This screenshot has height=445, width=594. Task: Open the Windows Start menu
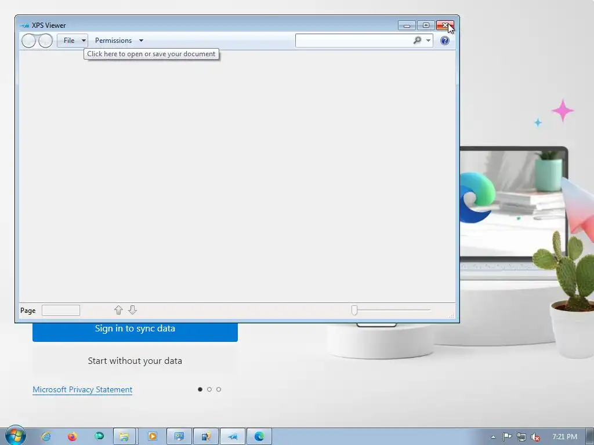(x=16, y=436)
